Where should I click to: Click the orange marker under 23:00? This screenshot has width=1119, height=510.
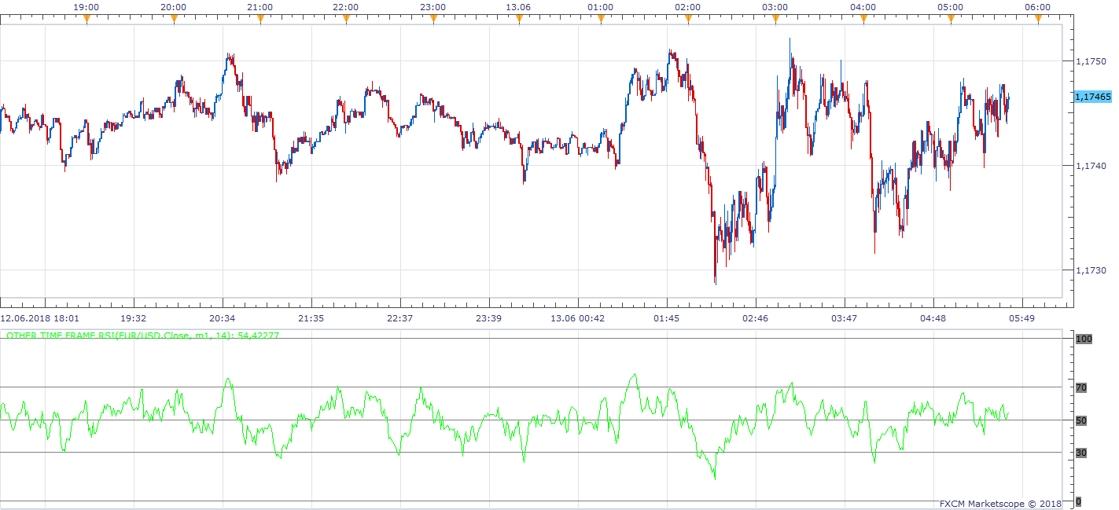tap(433, 20)
